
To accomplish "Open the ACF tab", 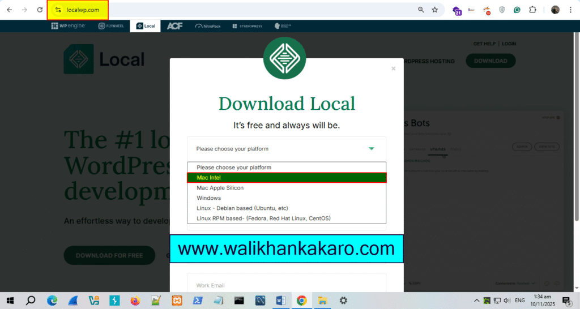I will (x=174, y=26).
